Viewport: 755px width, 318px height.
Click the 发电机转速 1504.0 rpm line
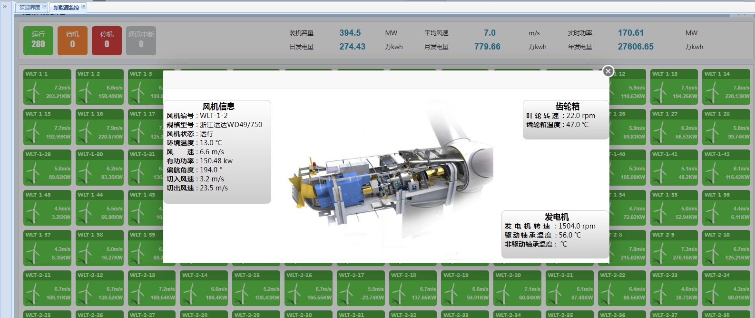click(x=550, y=226)
